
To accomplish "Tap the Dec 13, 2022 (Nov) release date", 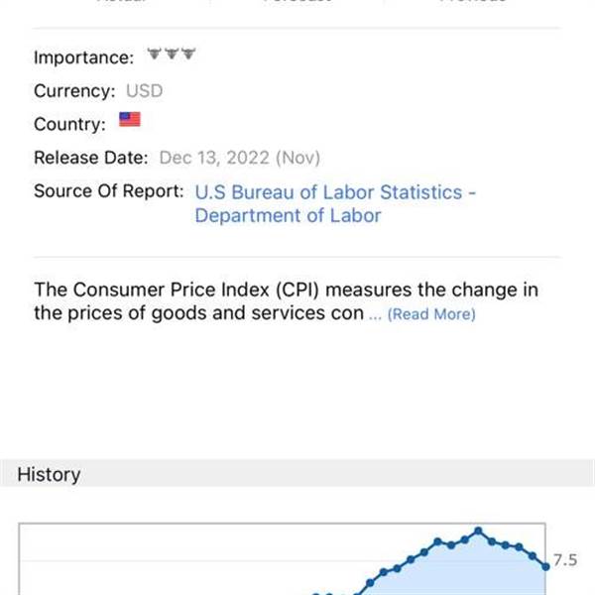I will (239, 158).
